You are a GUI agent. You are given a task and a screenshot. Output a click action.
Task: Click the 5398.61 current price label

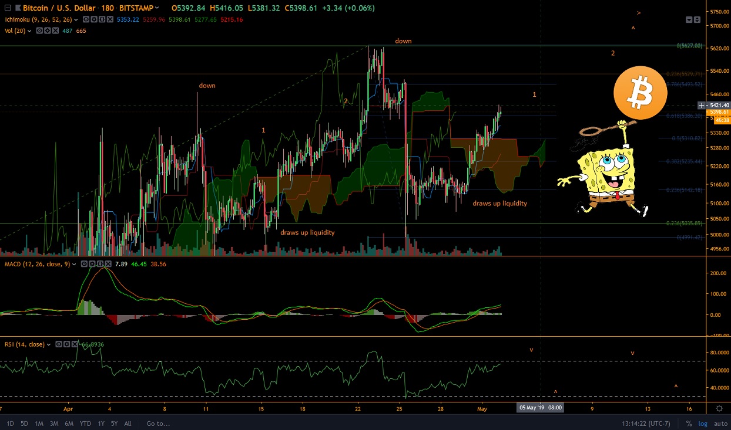pos(720,111)
